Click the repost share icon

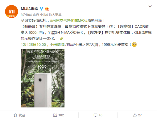55,115
